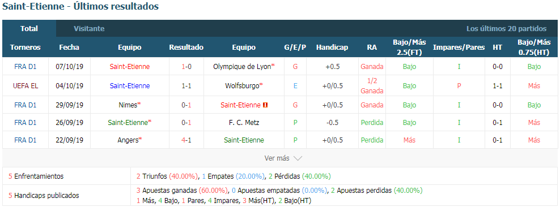Screen dimensions: 560x207
Task: Click the 4-1 result against Angers
Action: (186, 140)
